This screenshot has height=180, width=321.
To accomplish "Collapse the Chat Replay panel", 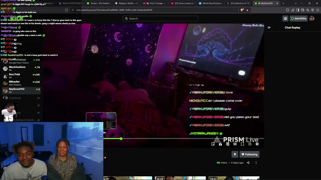I will click(x=269, y=27).
